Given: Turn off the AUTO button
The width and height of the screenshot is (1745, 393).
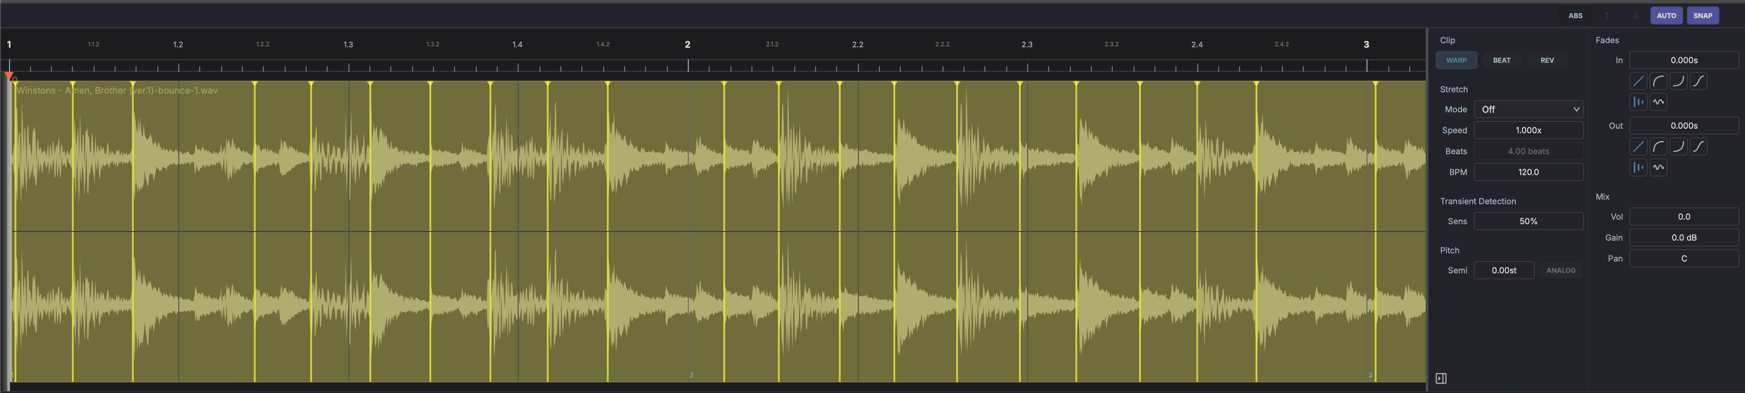Looking at the screenshot, I should pos(1666,15).
